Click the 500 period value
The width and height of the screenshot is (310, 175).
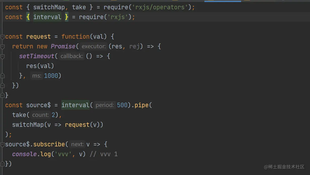pyautogui.click(x=122, y=105)
